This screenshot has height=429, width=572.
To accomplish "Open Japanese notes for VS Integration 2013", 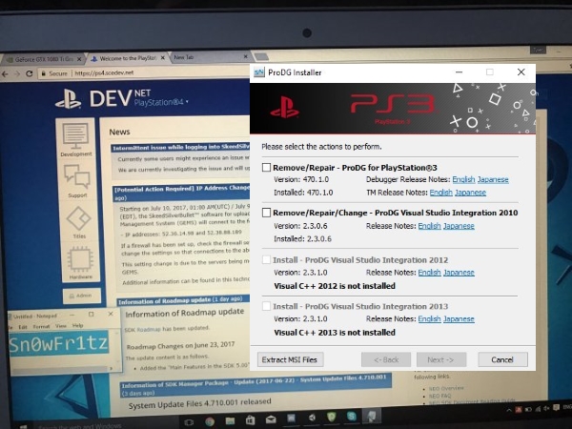I will pyautogui.click(x=459, y=318).
